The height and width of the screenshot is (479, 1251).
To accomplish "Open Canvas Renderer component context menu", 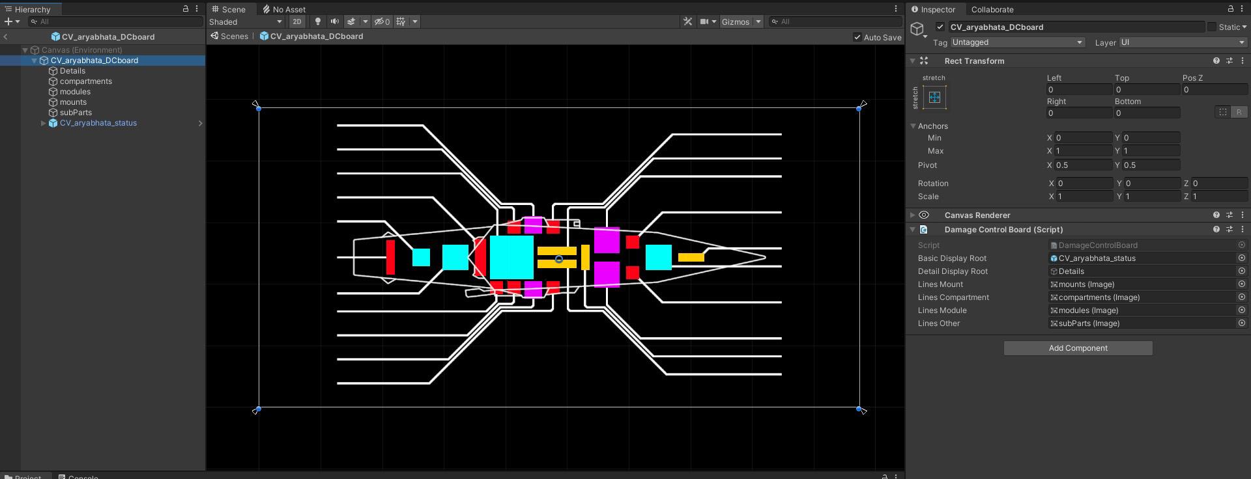I will coord(1243,215).
